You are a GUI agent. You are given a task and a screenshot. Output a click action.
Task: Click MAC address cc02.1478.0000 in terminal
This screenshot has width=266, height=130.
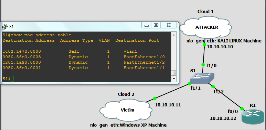coord(22,51)
